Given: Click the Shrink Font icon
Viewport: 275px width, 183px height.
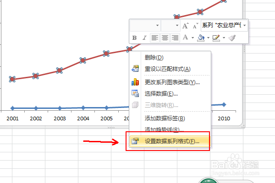Looking at the screenshot, I should coord(195,26).
